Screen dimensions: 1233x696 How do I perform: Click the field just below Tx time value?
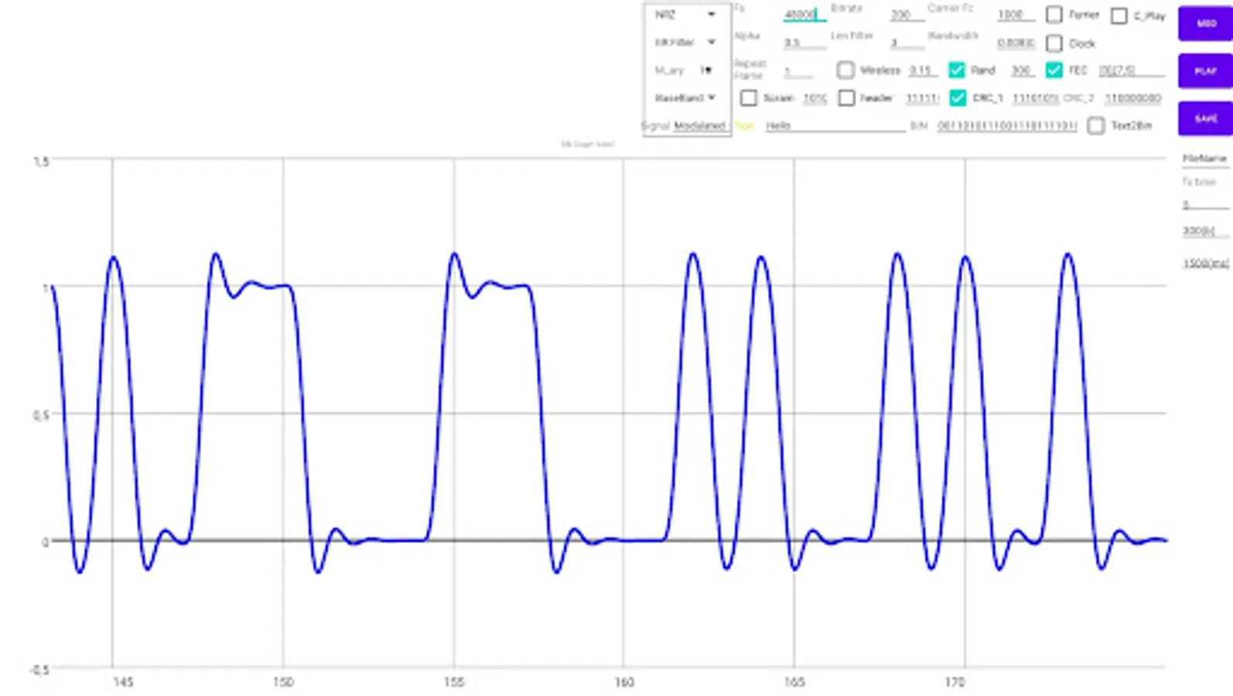(x=1205, y=231)
